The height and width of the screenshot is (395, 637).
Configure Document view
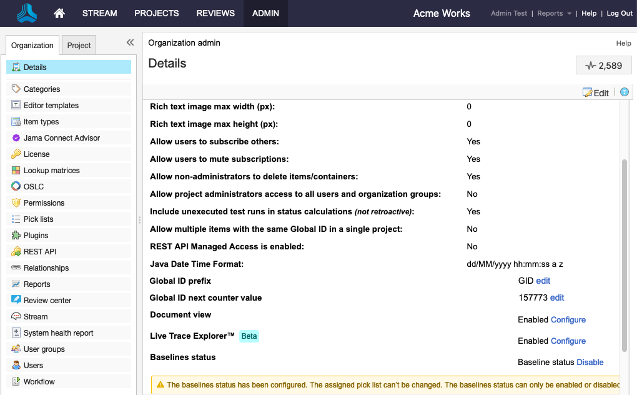click(568, 320)
